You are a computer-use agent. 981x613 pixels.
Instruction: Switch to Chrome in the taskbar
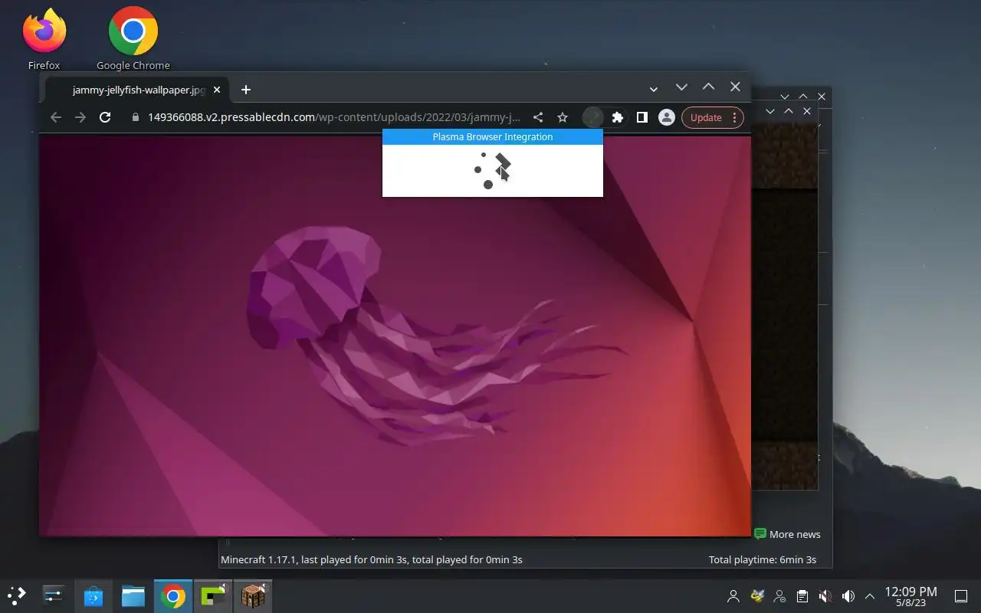coord(173,595)
